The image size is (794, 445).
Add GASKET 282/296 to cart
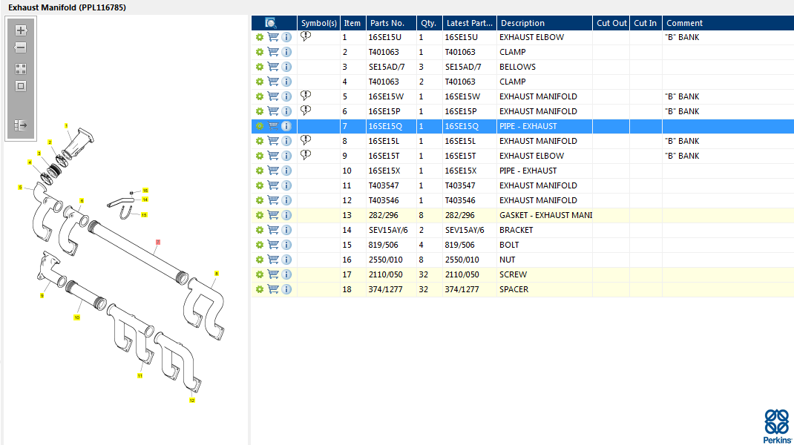273,215
